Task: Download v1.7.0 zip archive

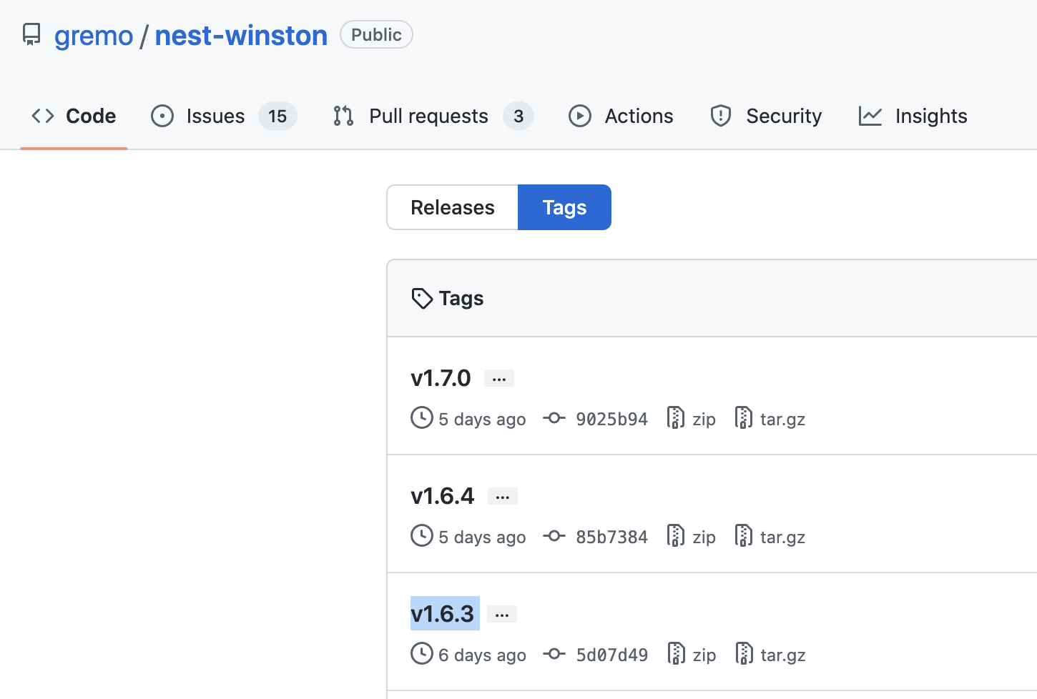Action: click(x=691, y=419)
